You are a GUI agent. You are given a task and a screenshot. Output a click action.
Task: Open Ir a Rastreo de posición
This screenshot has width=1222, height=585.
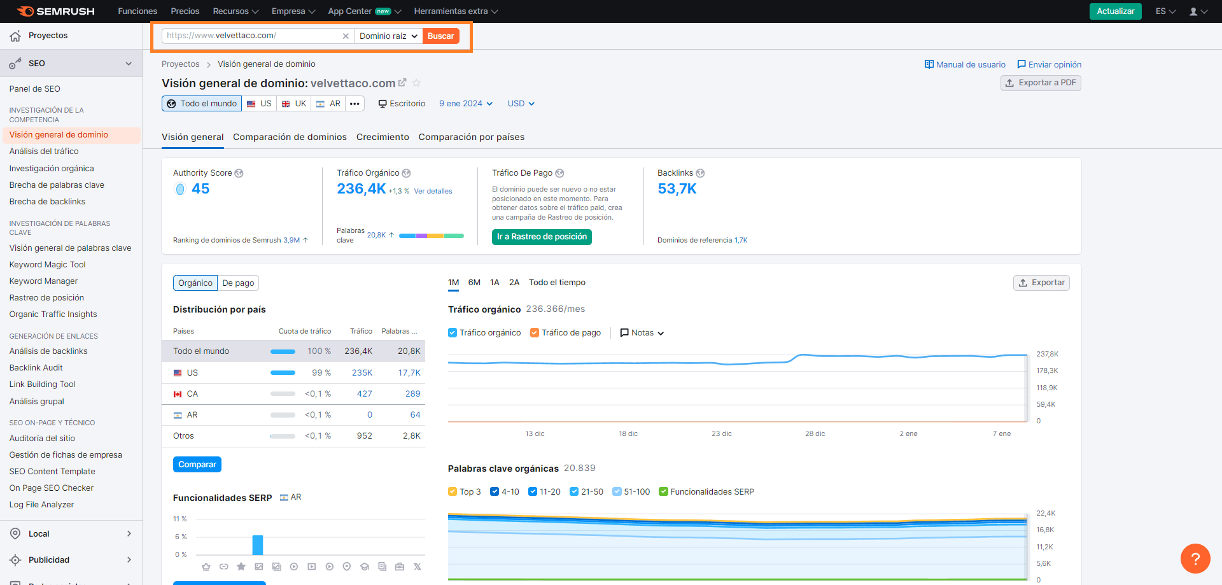pyautogui.click(x=542, y=237)
